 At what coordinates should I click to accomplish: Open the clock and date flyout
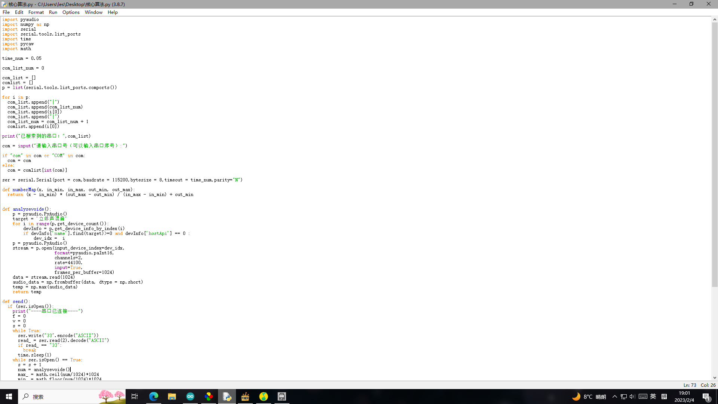(684, 397)
